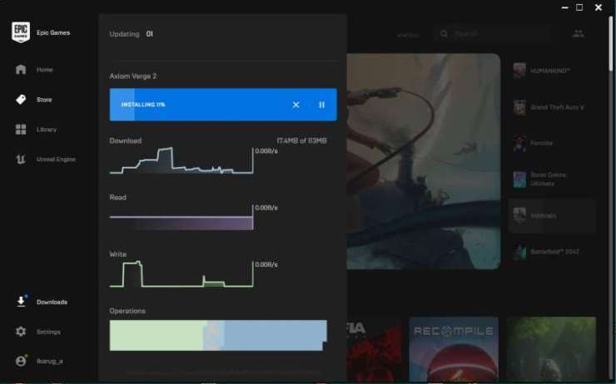Open the Unreal Engine icon
This screenshot has height=384, width=616.
(21, 160)
